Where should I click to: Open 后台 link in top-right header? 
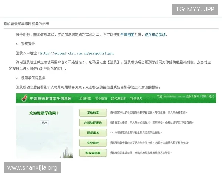(x=189, y=96)
